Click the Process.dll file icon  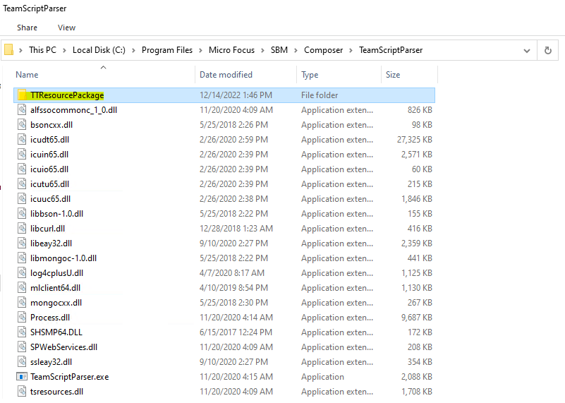(x=22, y=317)
